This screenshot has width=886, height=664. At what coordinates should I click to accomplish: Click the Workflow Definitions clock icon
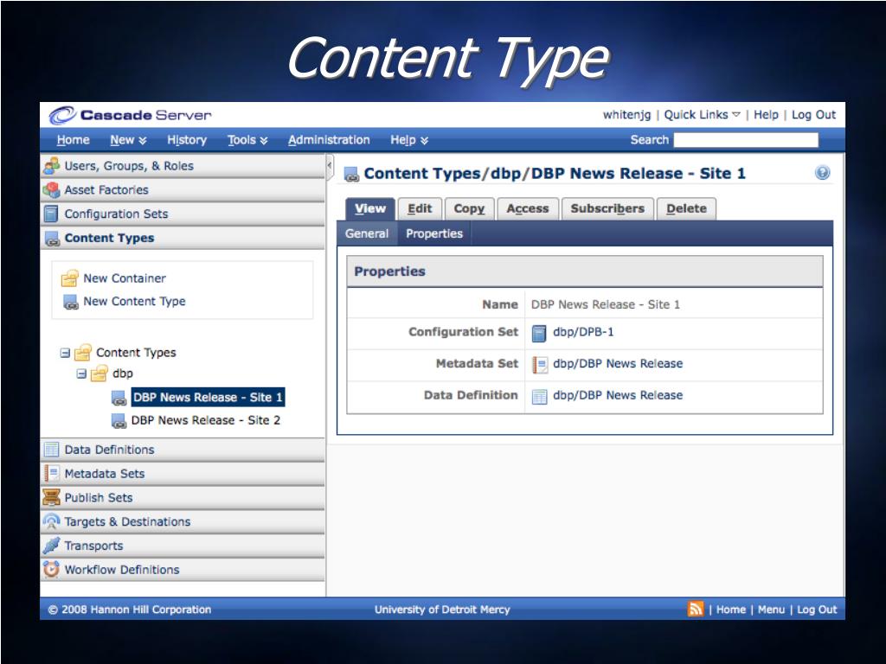(51, 569)
